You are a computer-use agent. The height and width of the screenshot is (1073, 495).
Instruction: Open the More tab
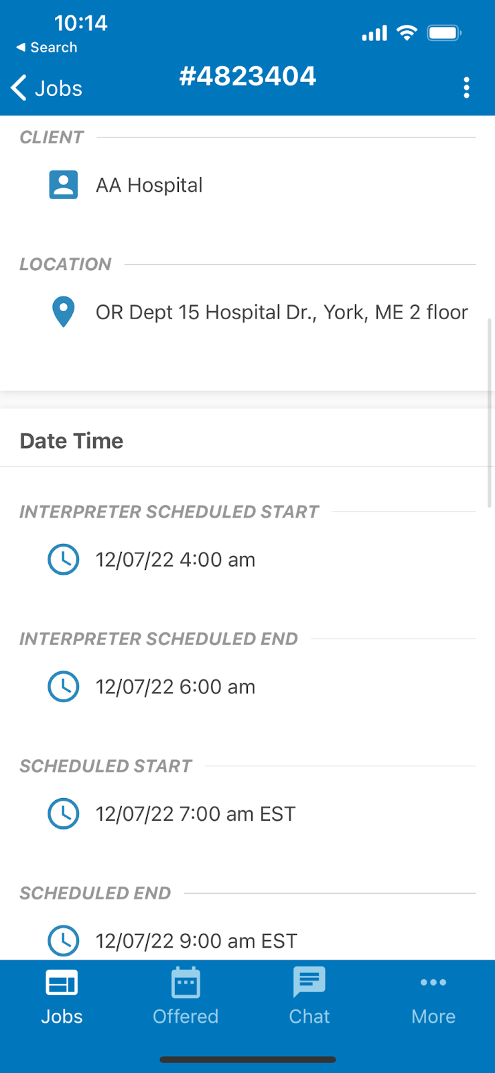click(433, 997)
